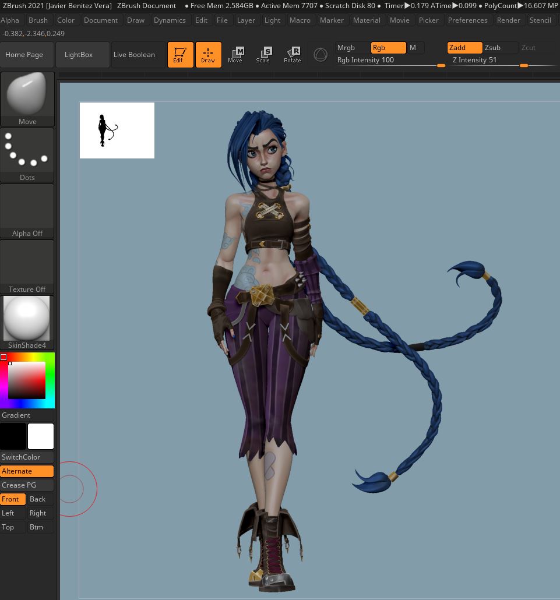This screenshot has width=560, height=600.
Task: Toggle Gradient color mode
Action: [27, 415]
